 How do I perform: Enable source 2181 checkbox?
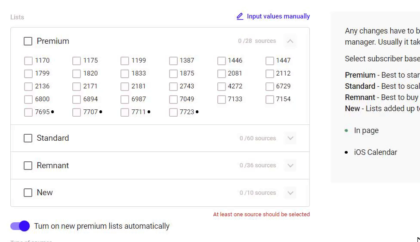tap(124, 86)
